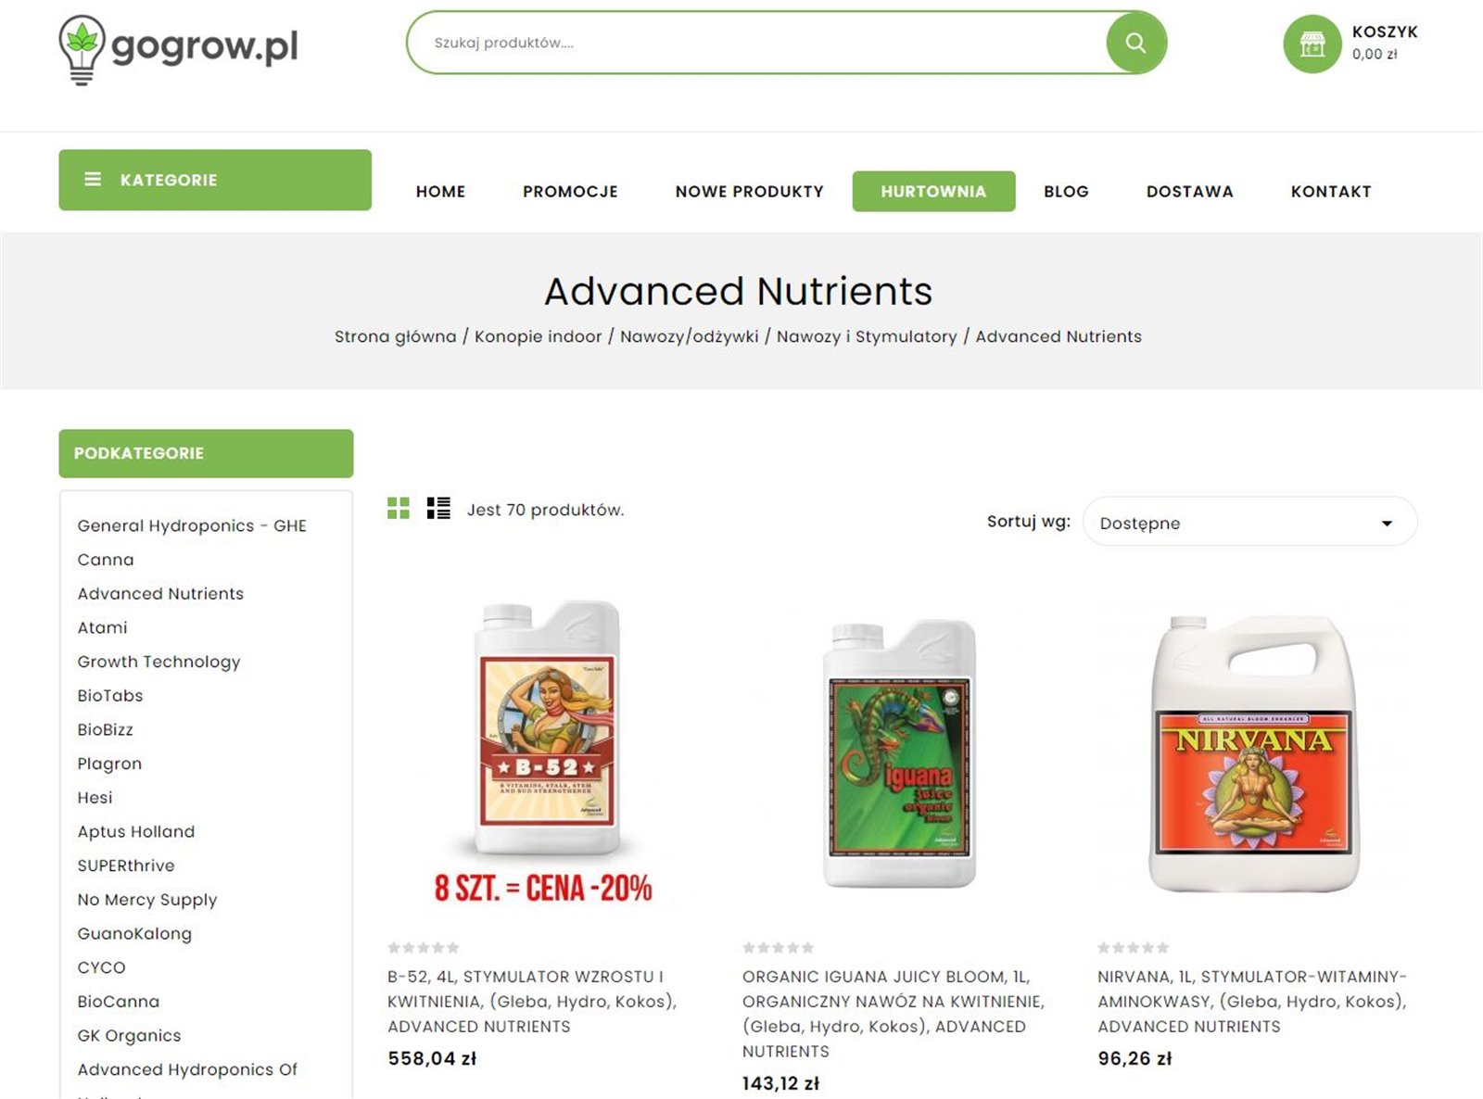Open Nowe Produkty menu item

[749, 191]
